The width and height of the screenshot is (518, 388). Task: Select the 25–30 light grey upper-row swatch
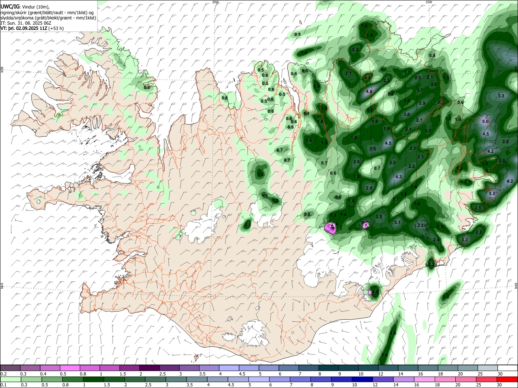tap(488, 368)
